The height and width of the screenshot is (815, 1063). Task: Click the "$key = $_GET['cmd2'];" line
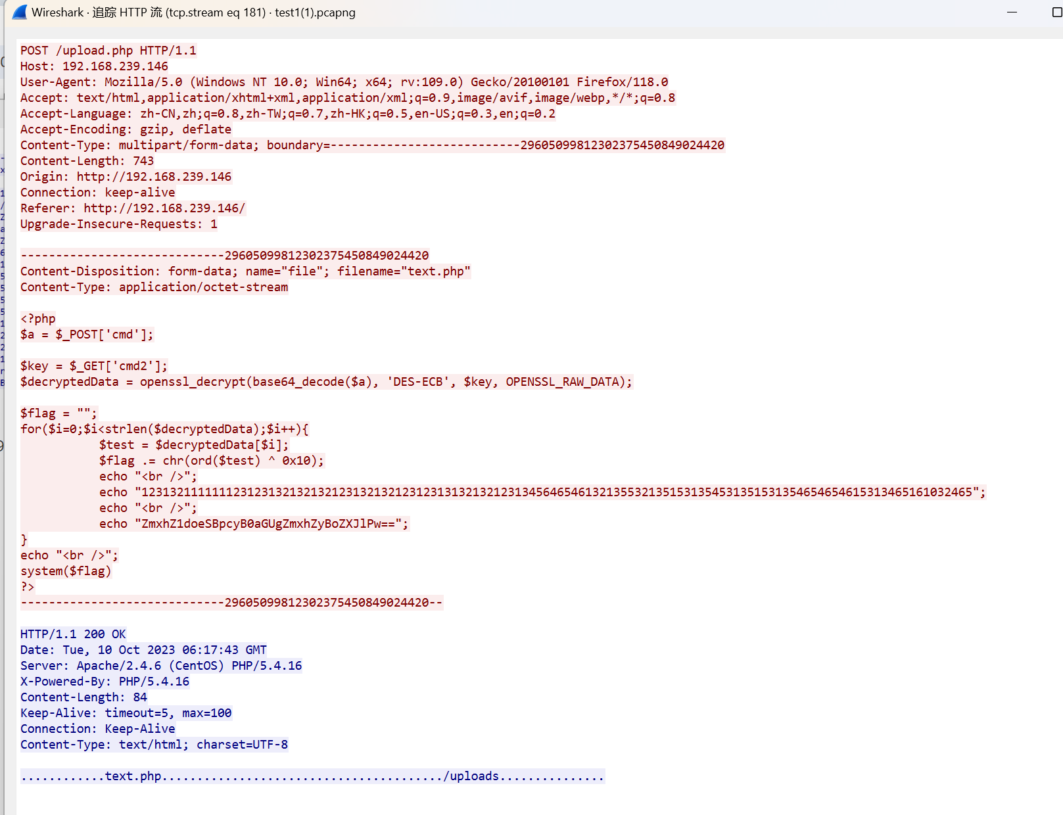click(x=94, y=366)
